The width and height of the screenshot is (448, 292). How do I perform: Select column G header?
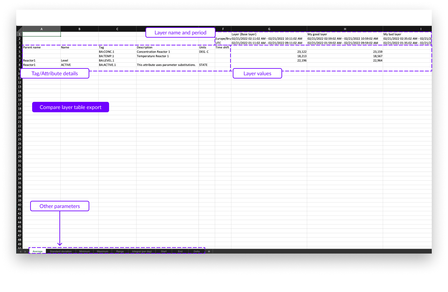(x=269, y=29)
